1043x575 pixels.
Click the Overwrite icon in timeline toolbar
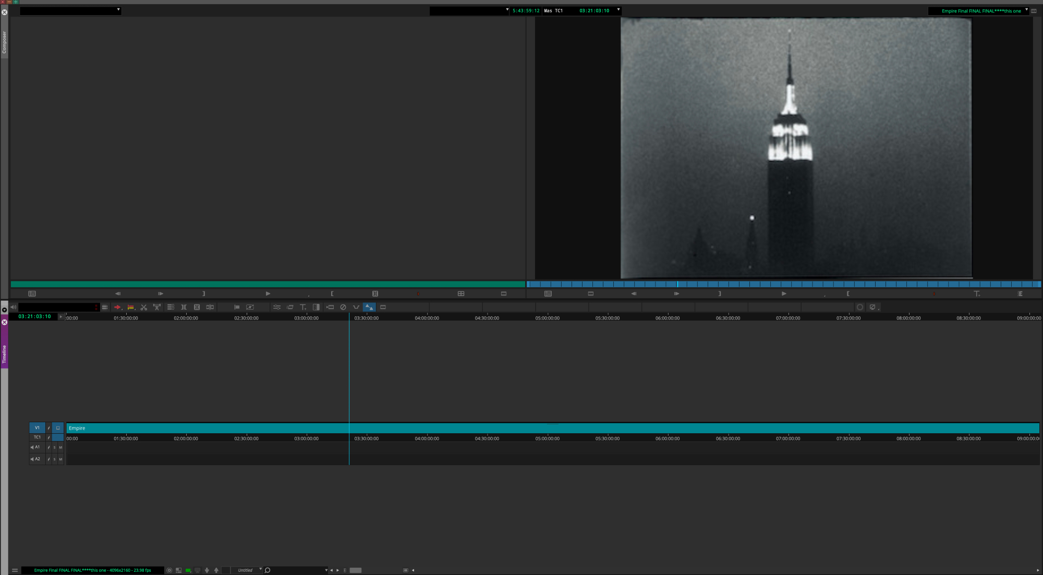click(x=130, y=308)
